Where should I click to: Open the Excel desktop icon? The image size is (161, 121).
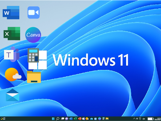click(x=12, y=34)
